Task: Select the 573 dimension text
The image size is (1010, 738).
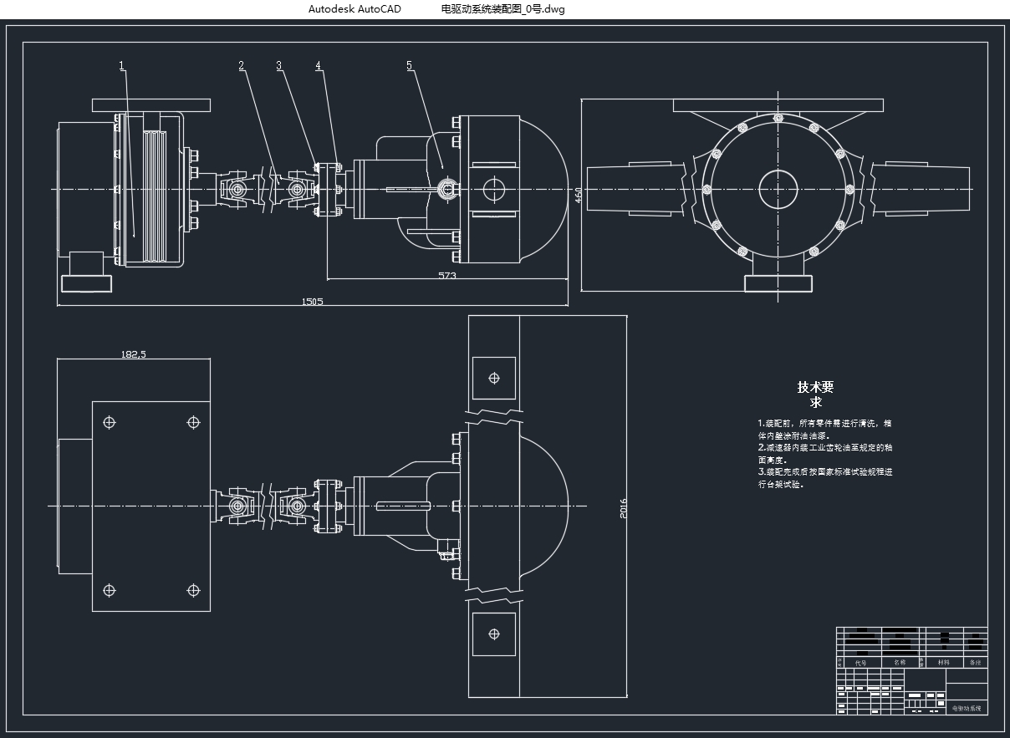Action: tap(446, 275)
